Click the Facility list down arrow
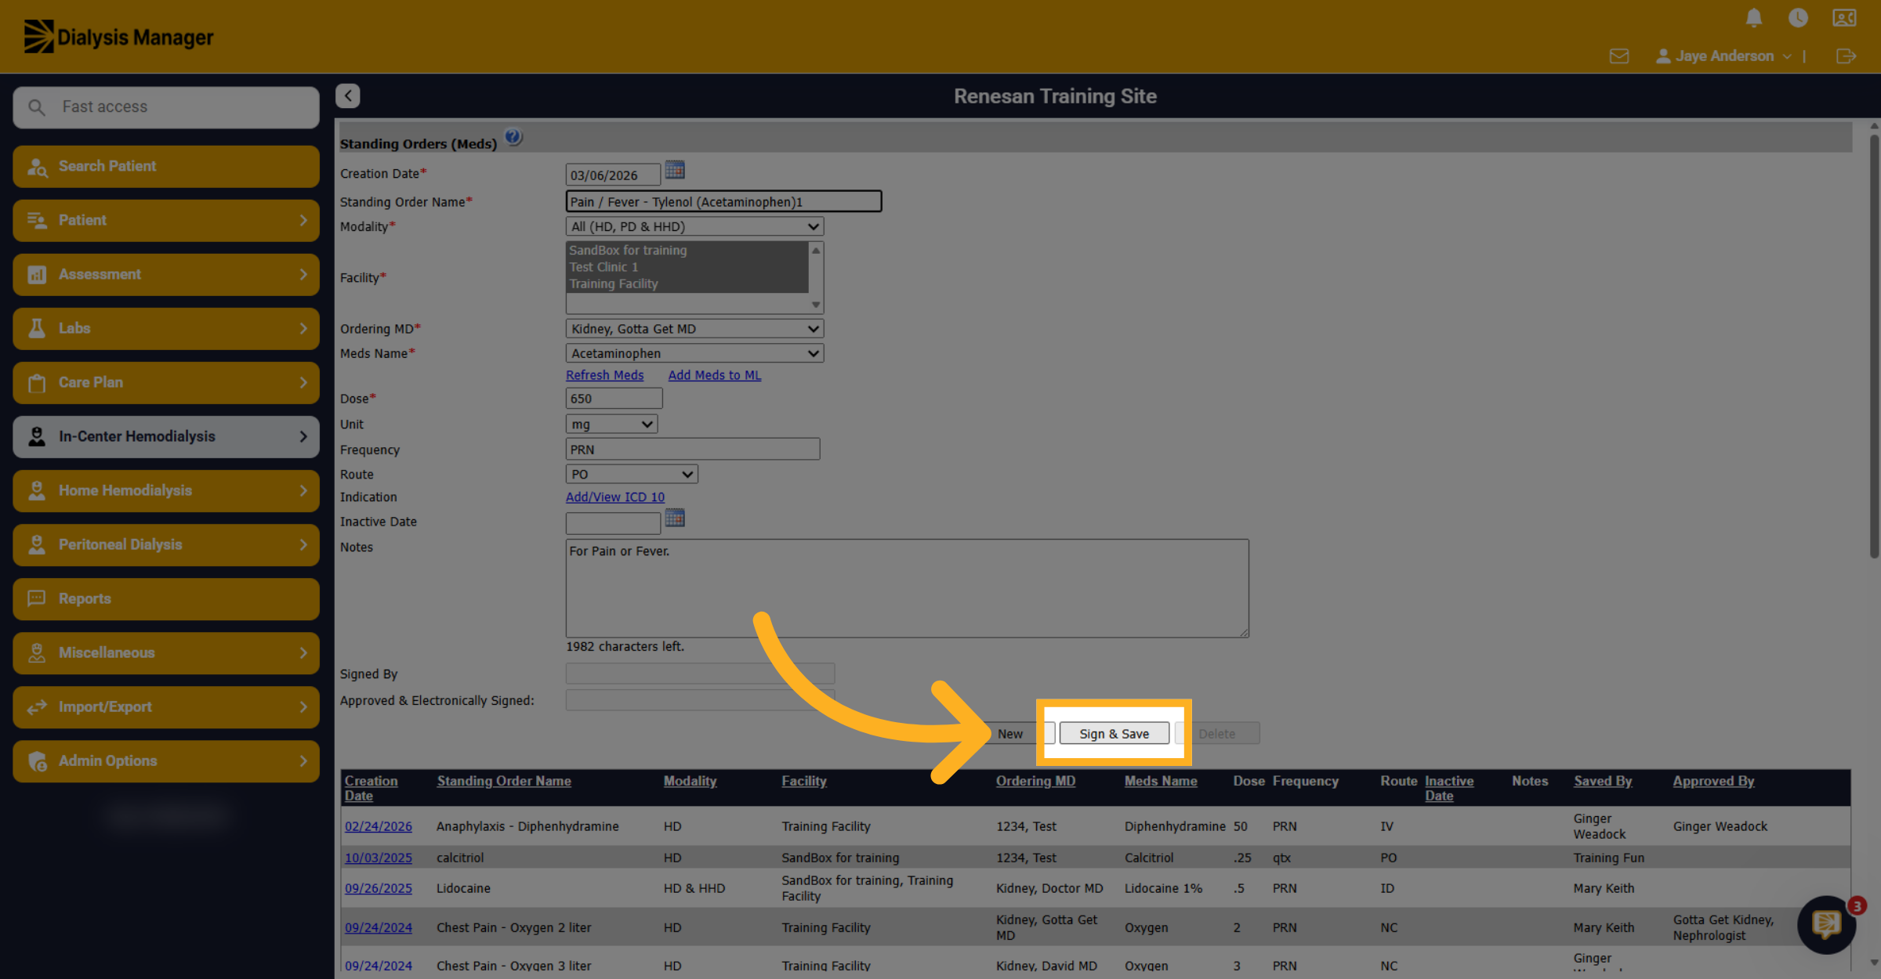The image size is (1881, 979). 816,305
